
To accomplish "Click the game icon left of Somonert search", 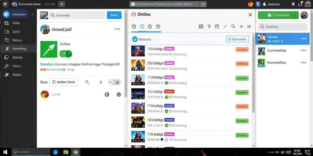I will 44,15.
